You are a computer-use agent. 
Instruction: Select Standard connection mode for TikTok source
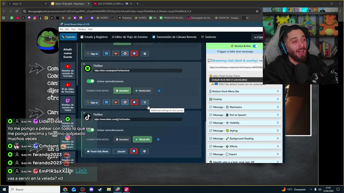(x=122, y=139)
